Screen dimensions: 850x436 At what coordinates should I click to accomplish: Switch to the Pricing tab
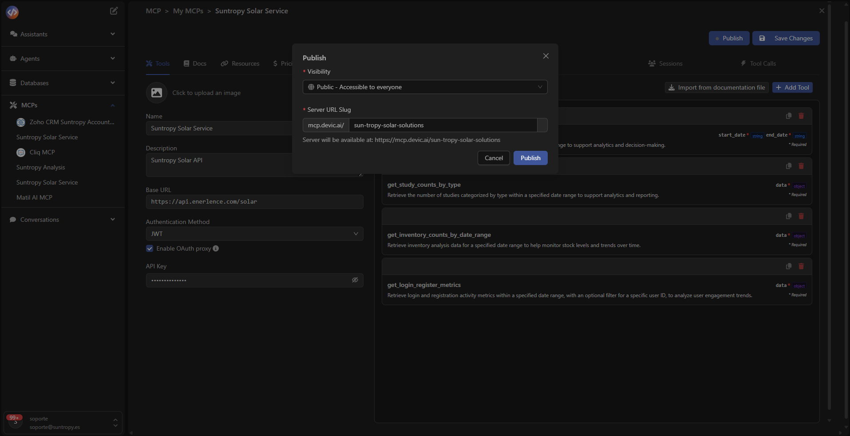pos(283,63)
